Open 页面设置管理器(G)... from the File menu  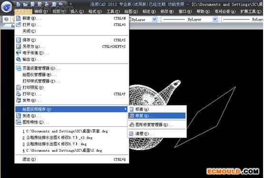click(x=71, y=68)
